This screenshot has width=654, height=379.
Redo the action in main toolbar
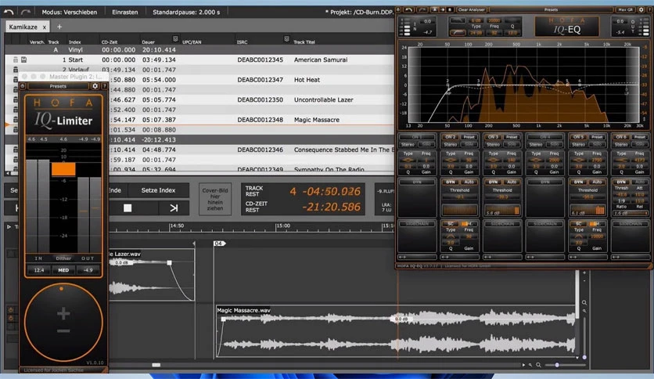[x=26, y=12]
